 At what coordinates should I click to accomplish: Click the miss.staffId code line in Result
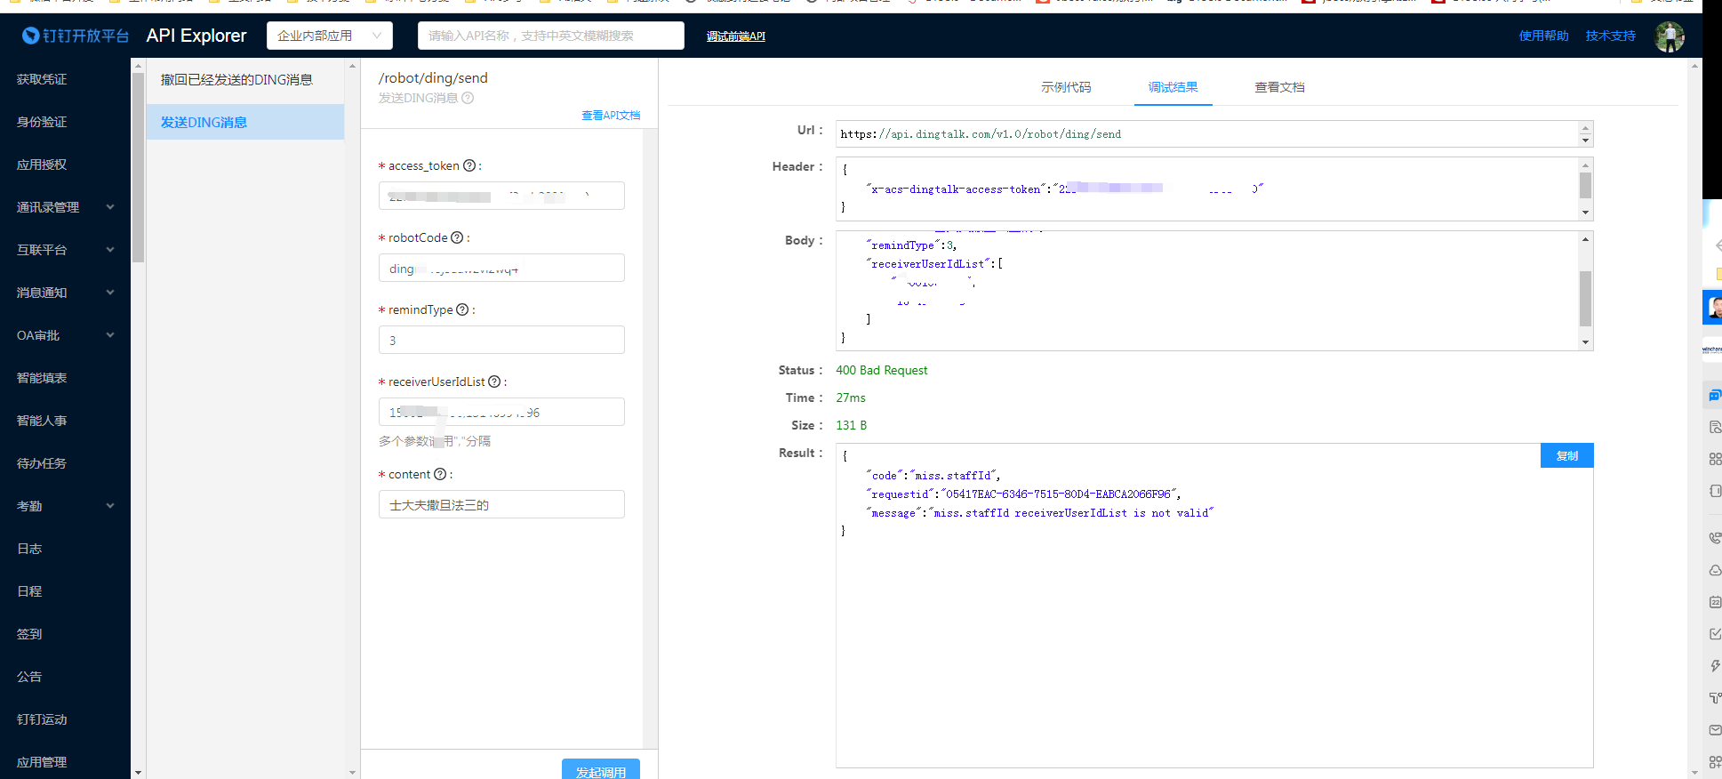click(933, 476)
